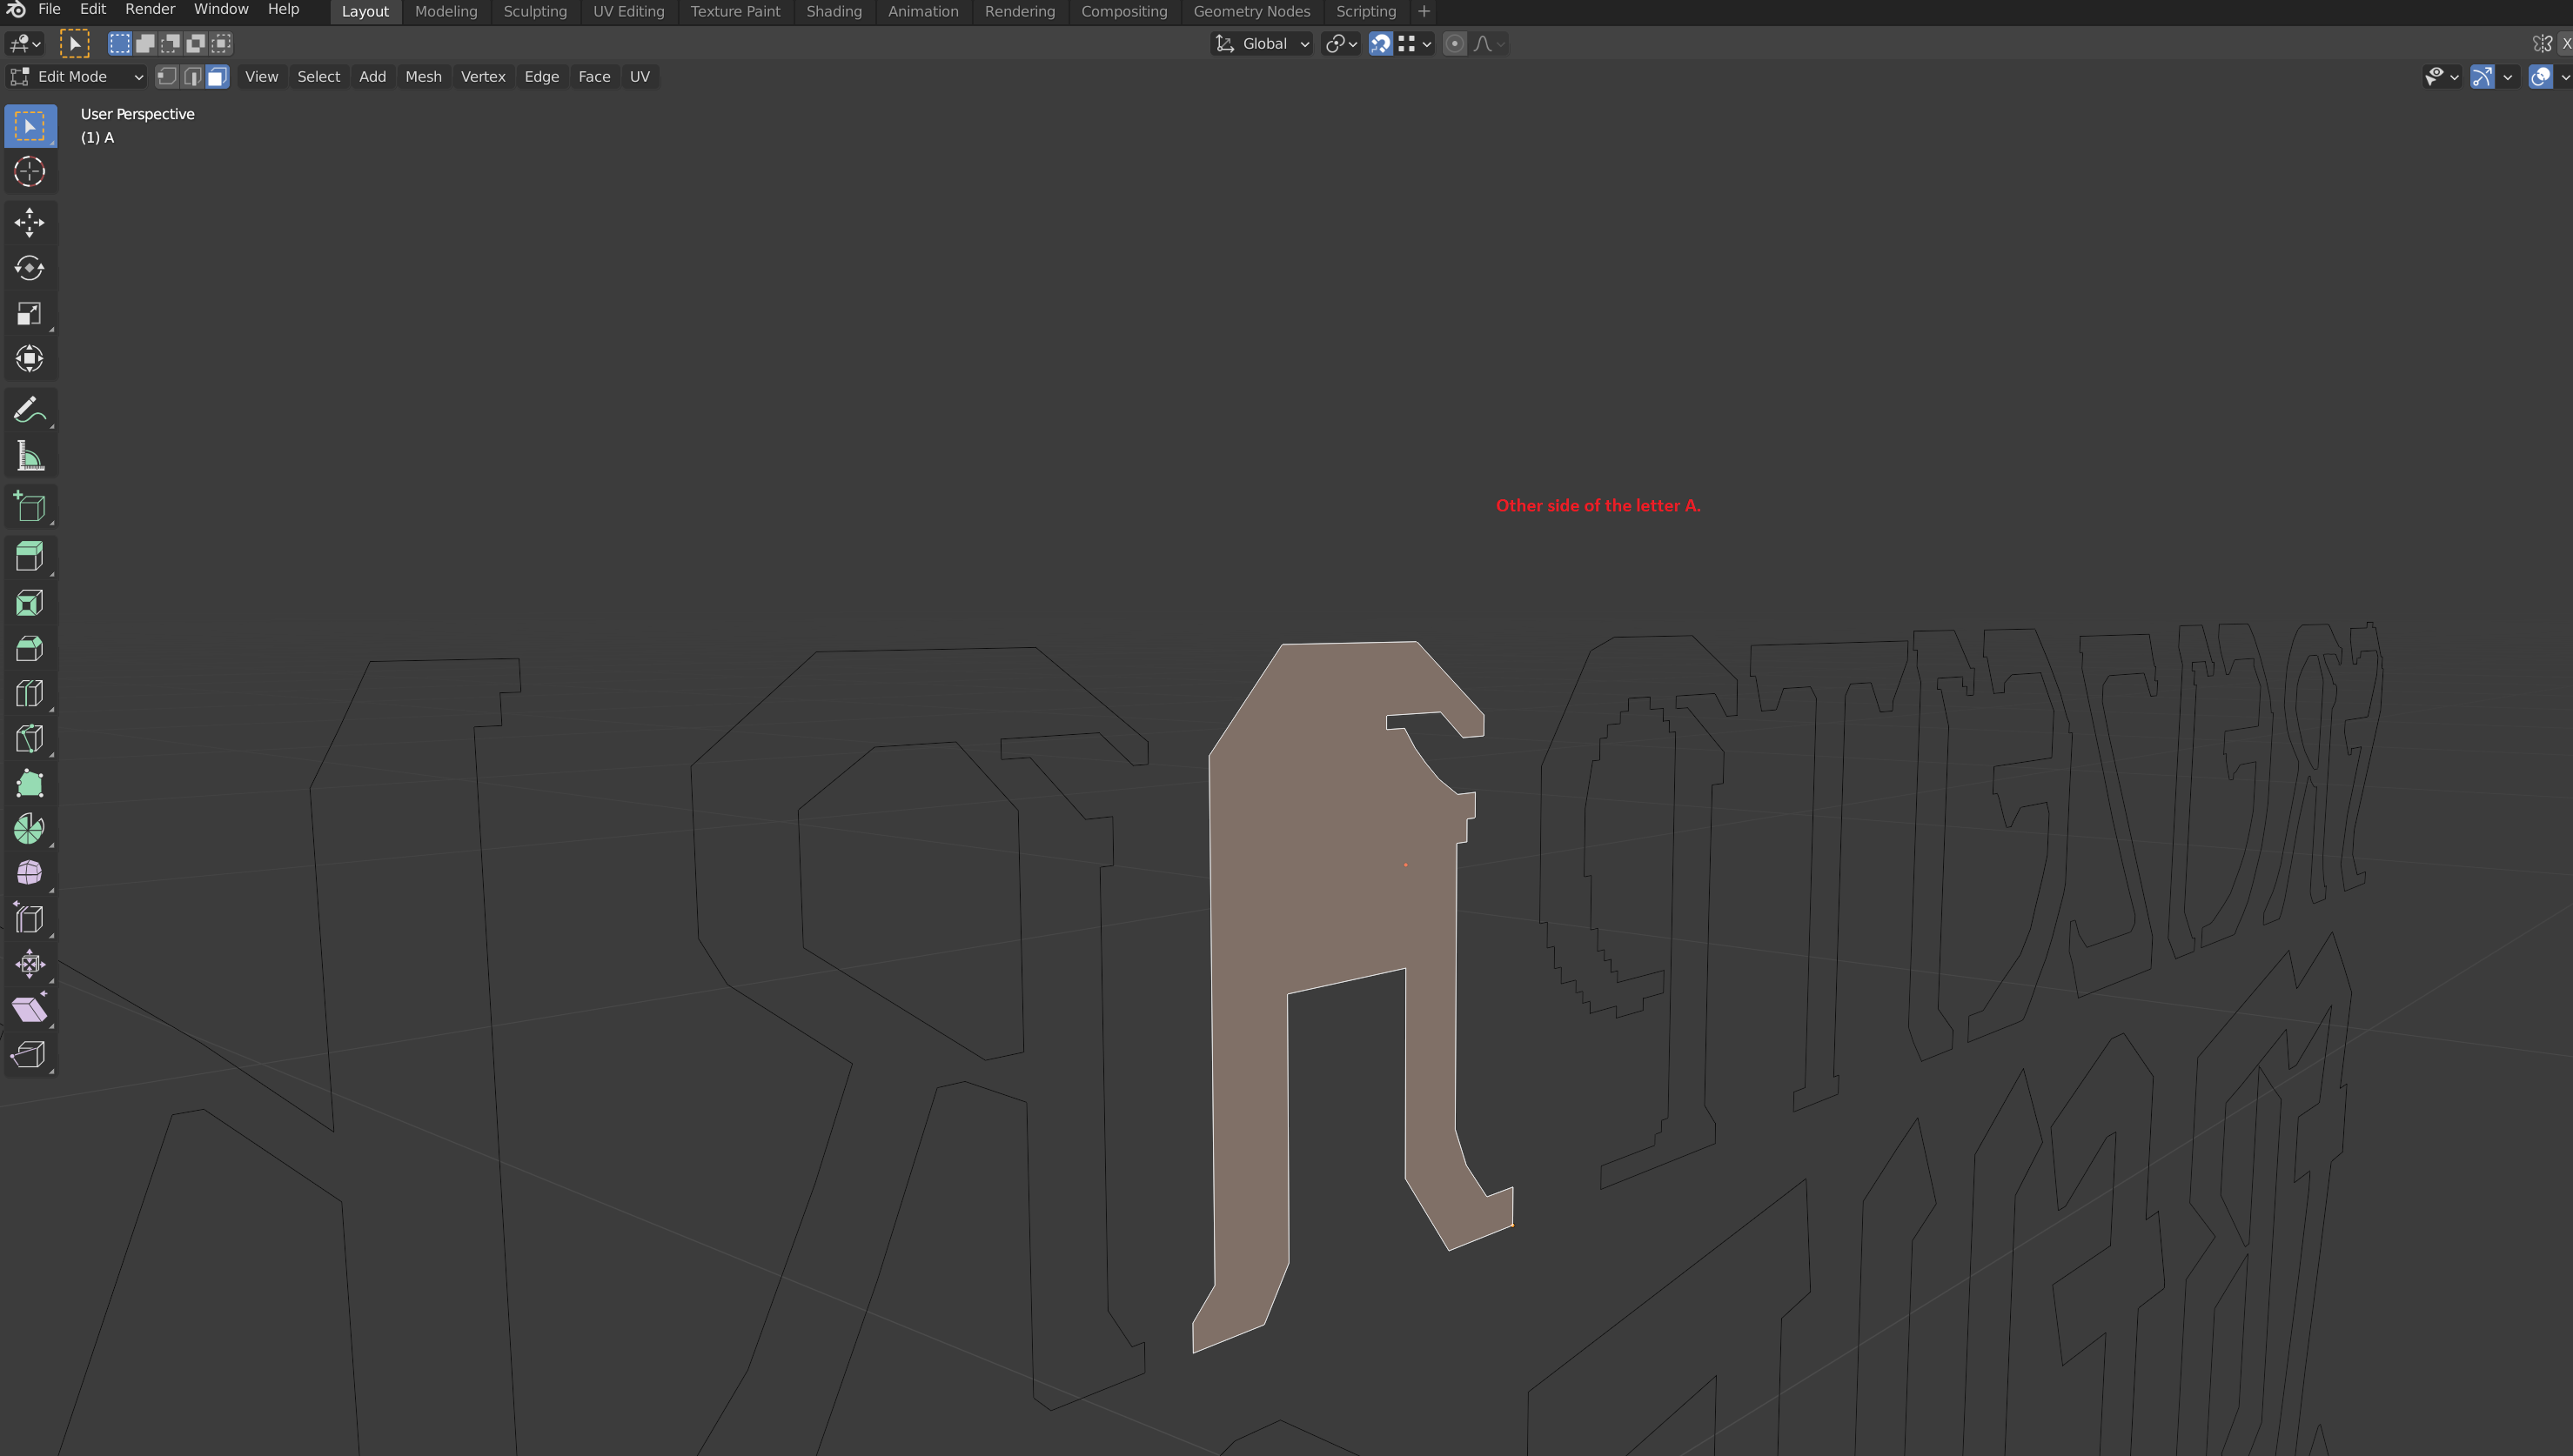The image size is (2573, 1456).
Task: Toggle X-axis mesh mirror button
Action: (x=2567, y=43)
